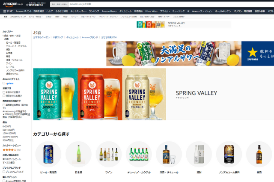
Task: Expand the ネットスーパー menu
Action: coord(78,11)
